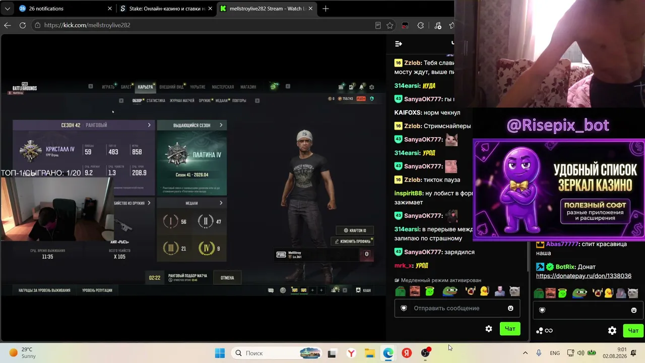Open the red Yandex icon in taskbar

[407, 353]
